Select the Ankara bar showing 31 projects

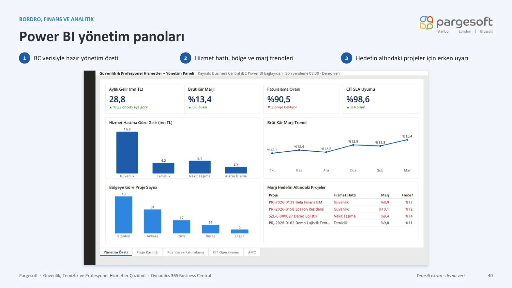pyautogui.click(x=152, y=221)
